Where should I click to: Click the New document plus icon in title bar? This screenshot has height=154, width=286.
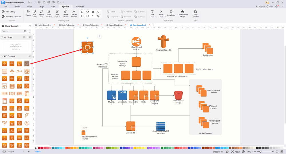point(39,2)
